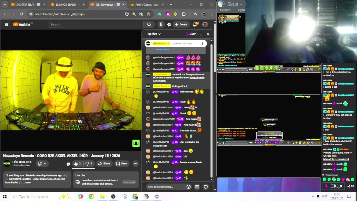Click the Create button in the YouTube header
Viewport: 357px width, 201px height.
[181, 24]
